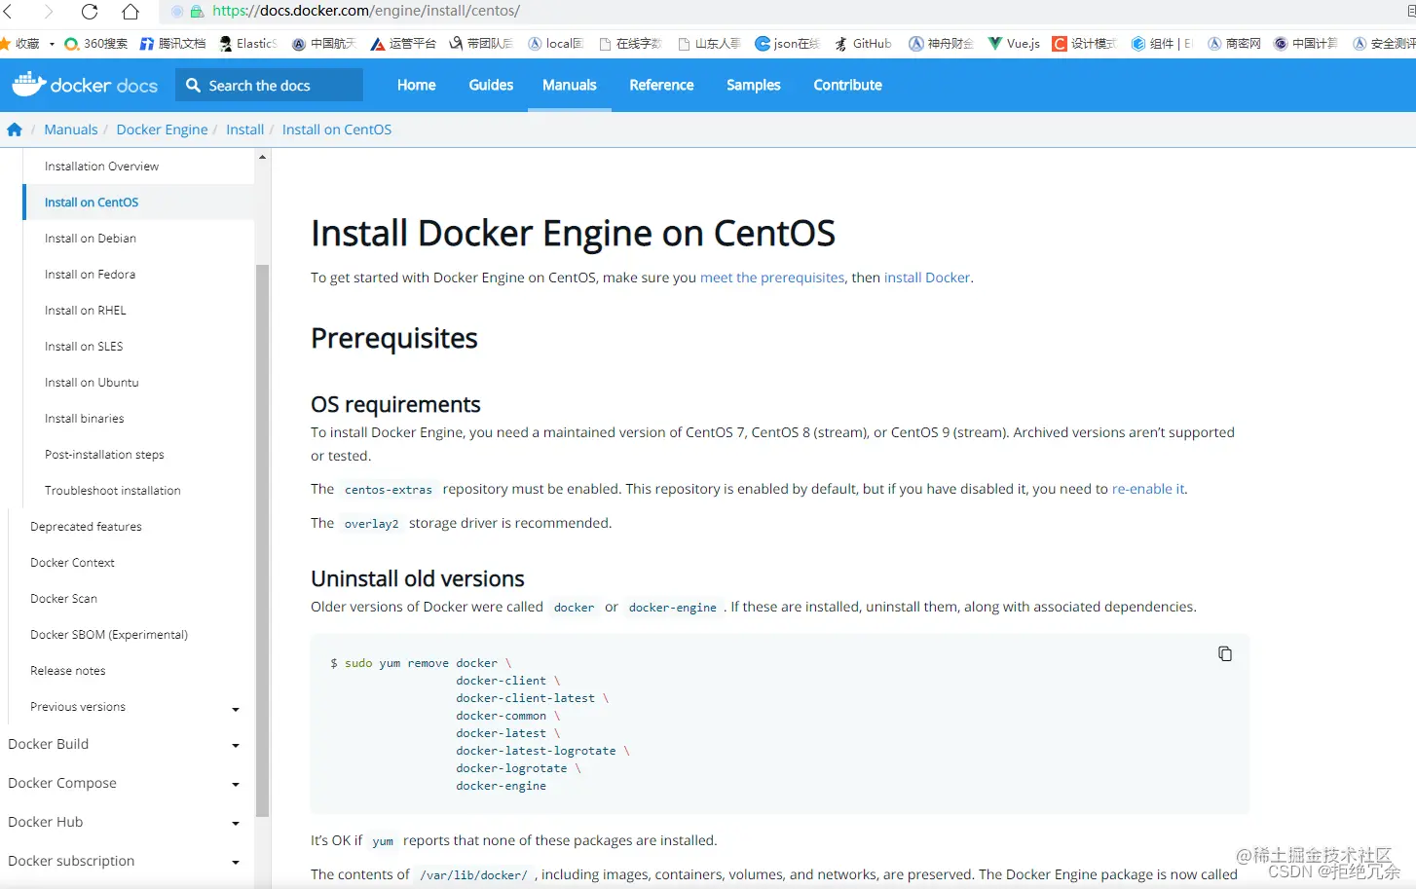Go forward with the browser forward arrow

click(x=49, y=12)
